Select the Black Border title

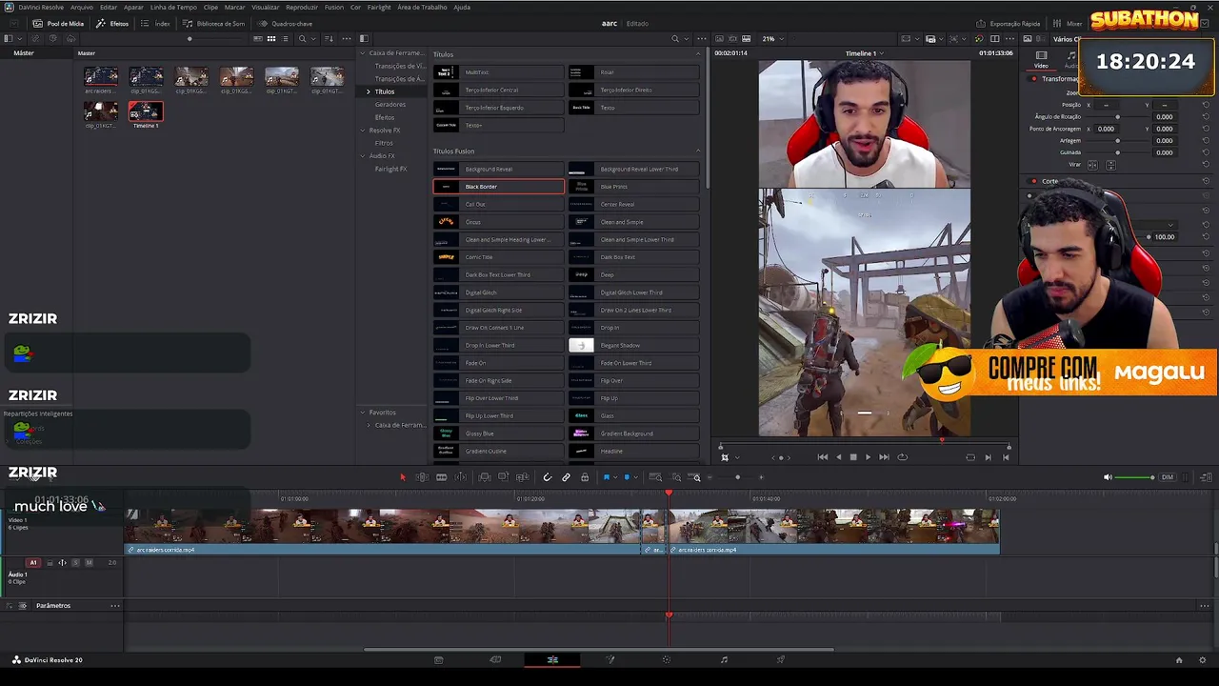pos(499,187)
